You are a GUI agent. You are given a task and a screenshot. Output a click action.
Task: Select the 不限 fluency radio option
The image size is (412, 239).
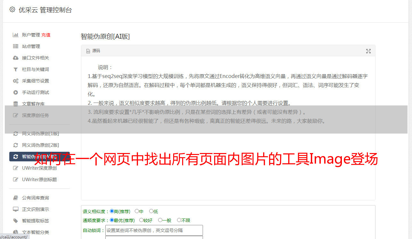[179, 220]
